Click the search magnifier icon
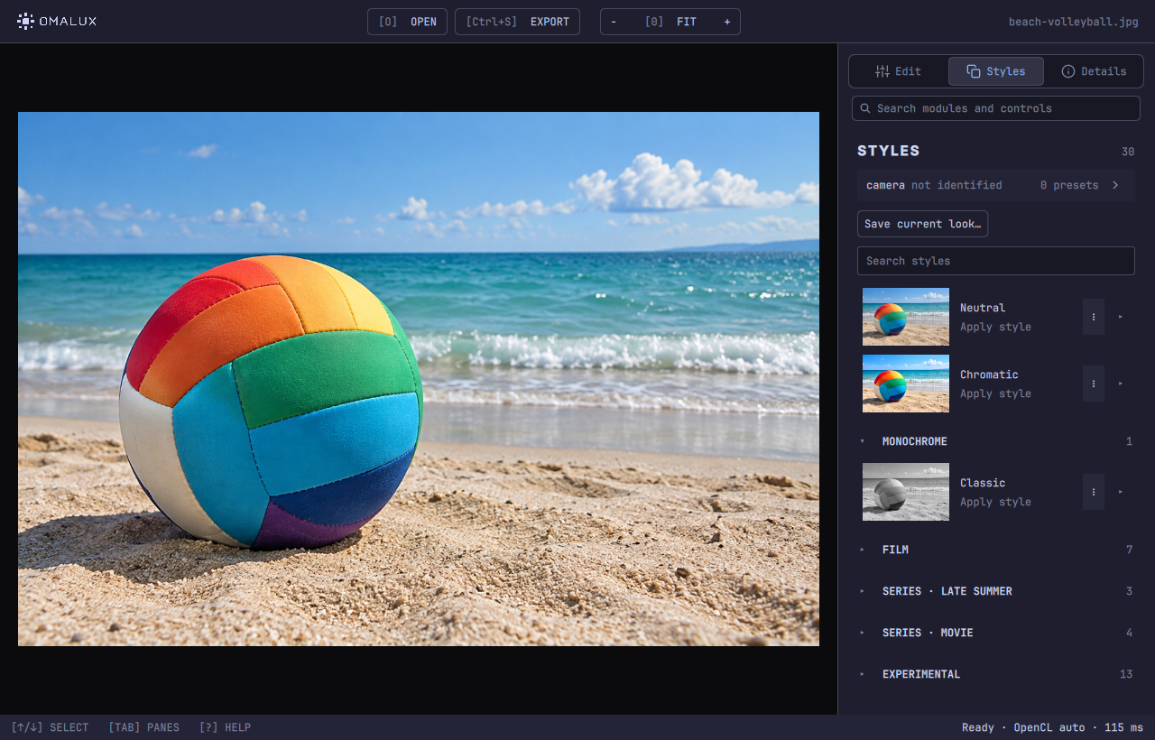The width and height of the screenshot is (1155, 740). pyautogui.click(x=865, y=108)
